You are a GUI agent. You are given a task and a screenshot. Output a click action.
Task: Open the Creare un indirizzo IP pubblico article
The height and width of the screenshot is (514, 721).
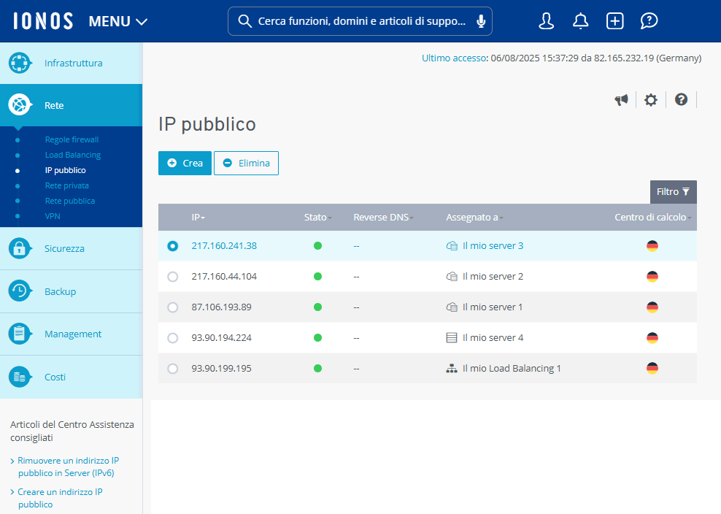60,498
